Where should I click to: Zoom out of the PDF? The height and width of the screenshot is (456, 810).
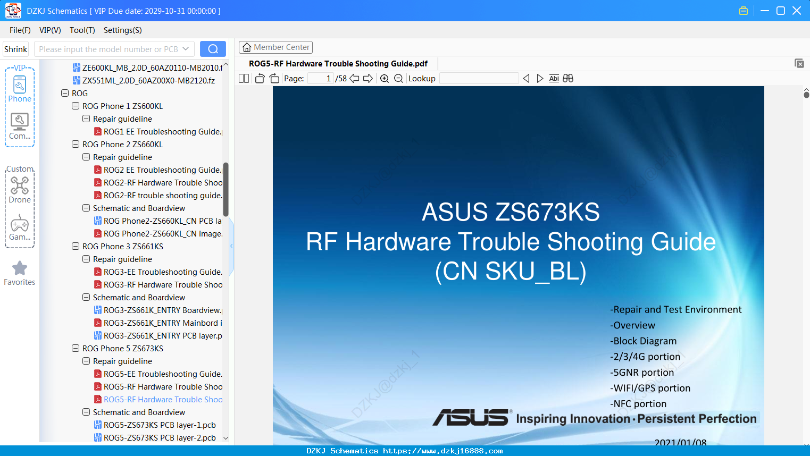[x=398, y=79]
